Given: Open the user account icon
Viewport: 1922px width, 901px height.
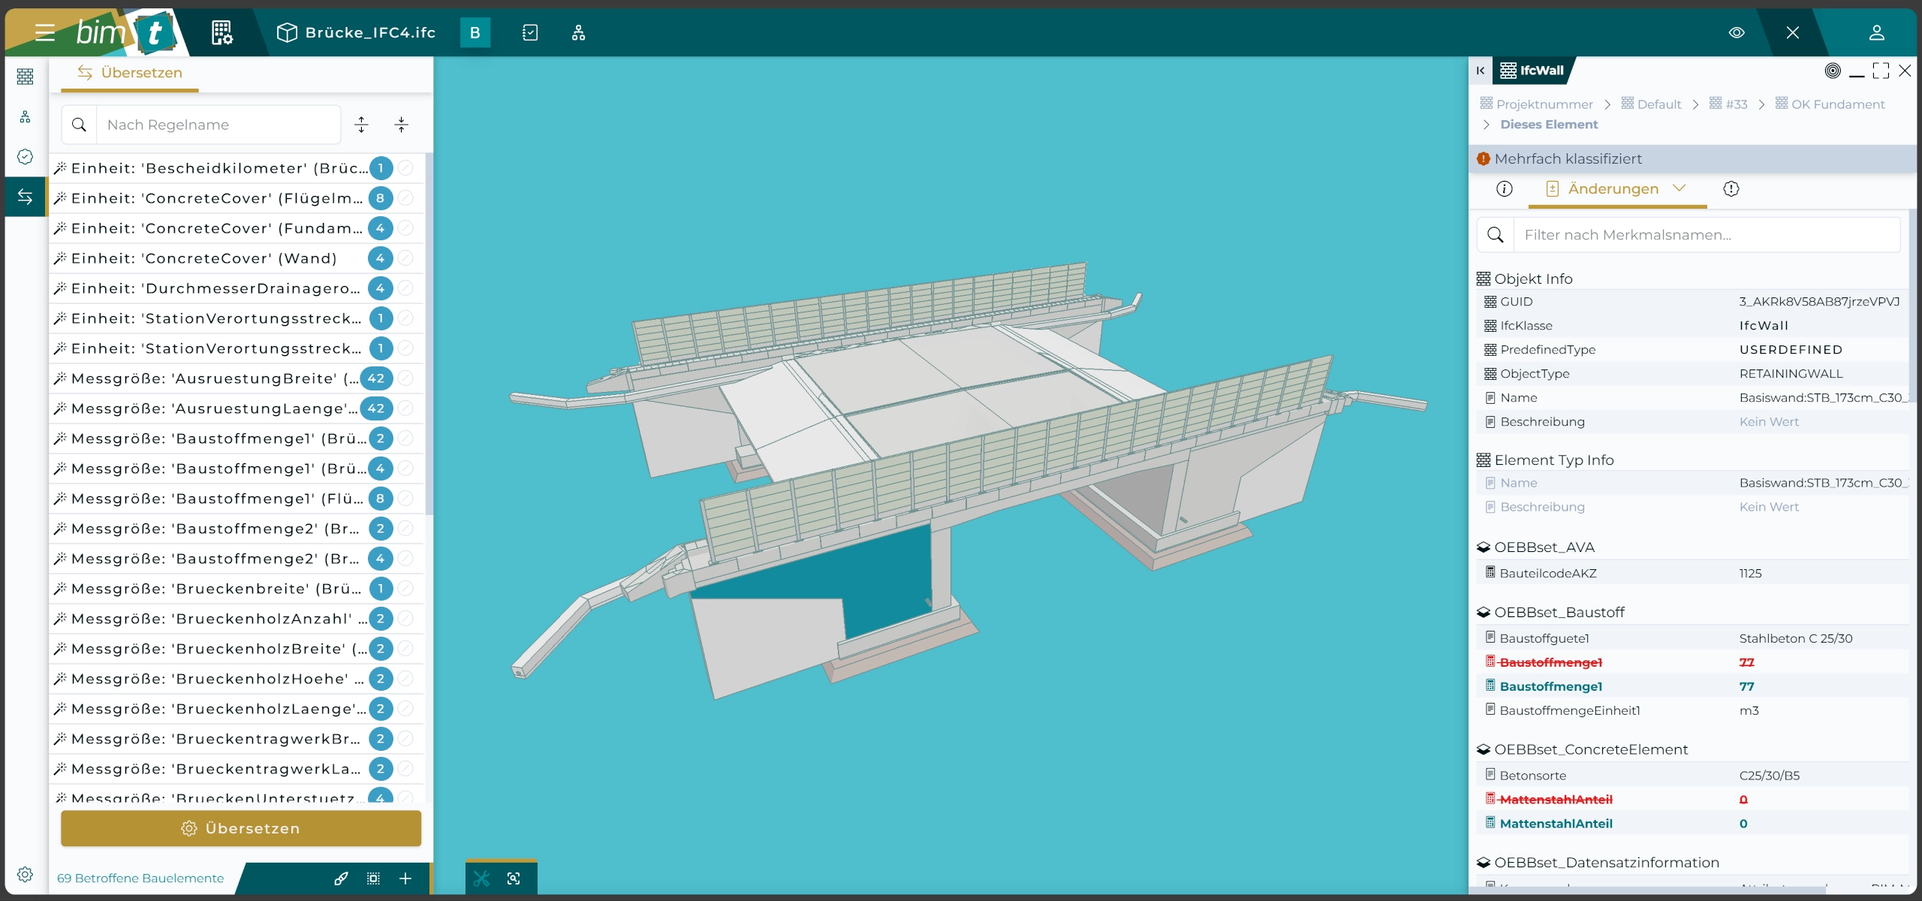Looking at the screenshot, I should [1876, 32].
